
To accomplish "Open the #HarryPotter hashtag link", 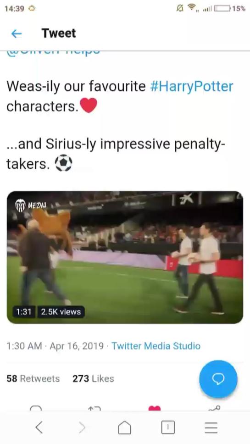I will [191, 86].
